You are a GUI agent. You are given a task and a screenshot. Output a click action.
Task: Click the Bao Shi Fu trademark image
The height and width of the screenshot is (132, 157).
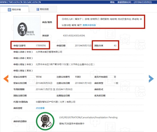27,28
